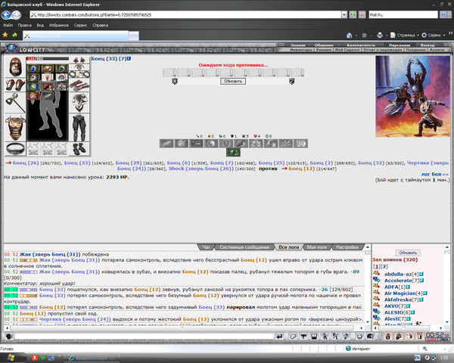The width and height of the screenshot is (454, 363).
Task: Open the Безопасность top menu
Action: 361,45
